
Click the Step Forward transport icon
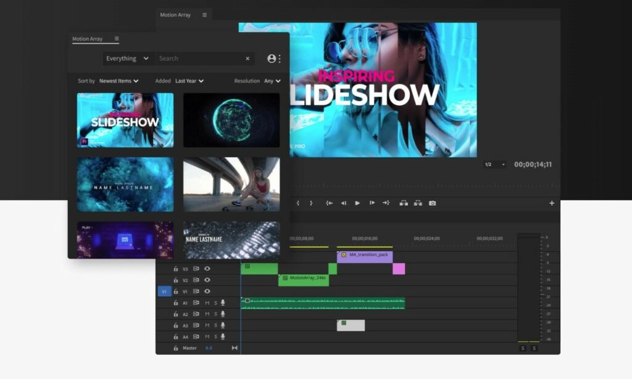tap(371, 202)
